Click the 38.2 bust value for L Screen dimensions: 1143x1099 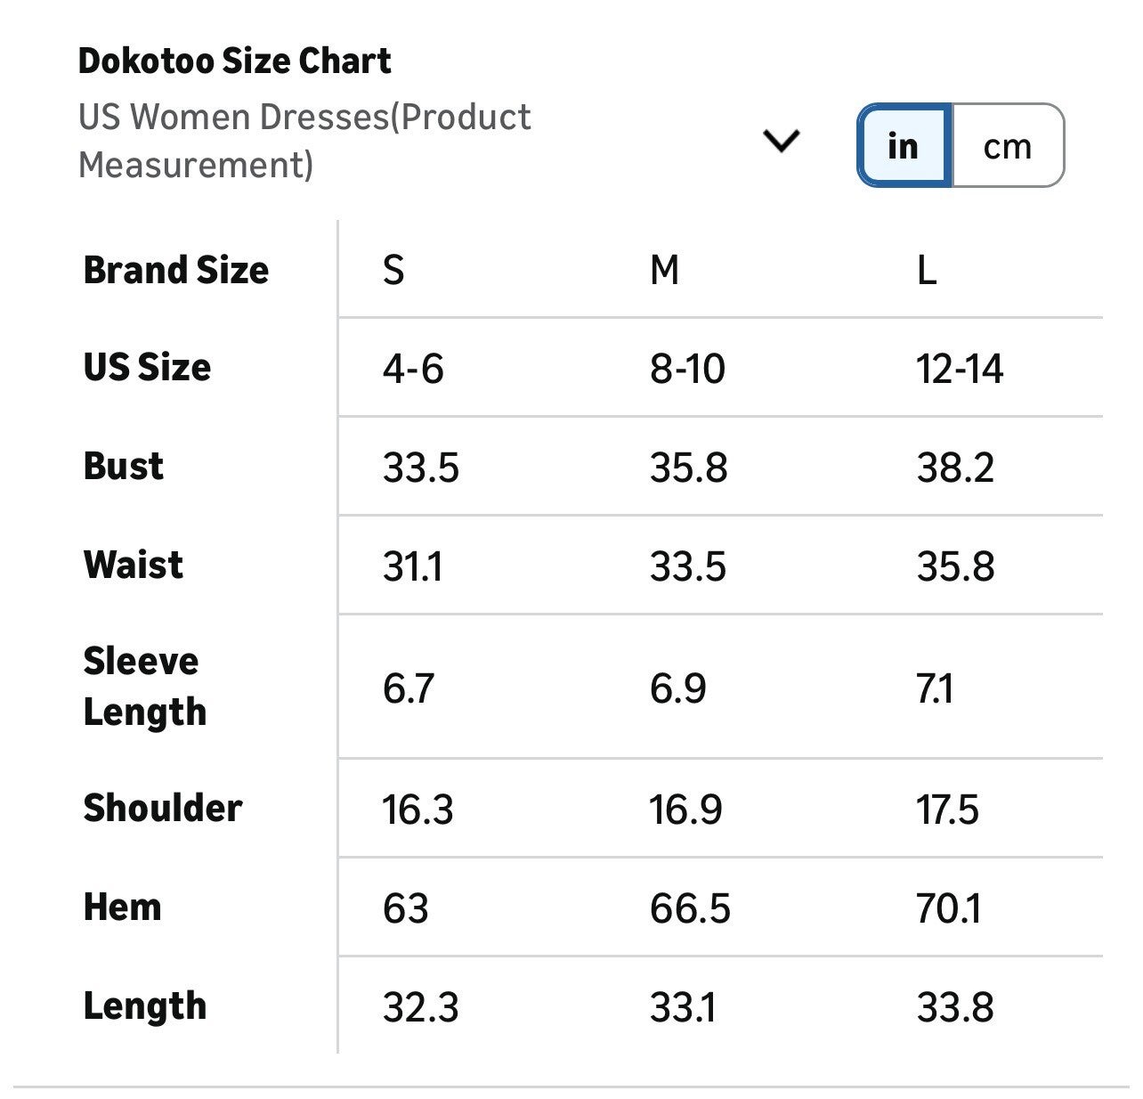click(x=955, y=468)
